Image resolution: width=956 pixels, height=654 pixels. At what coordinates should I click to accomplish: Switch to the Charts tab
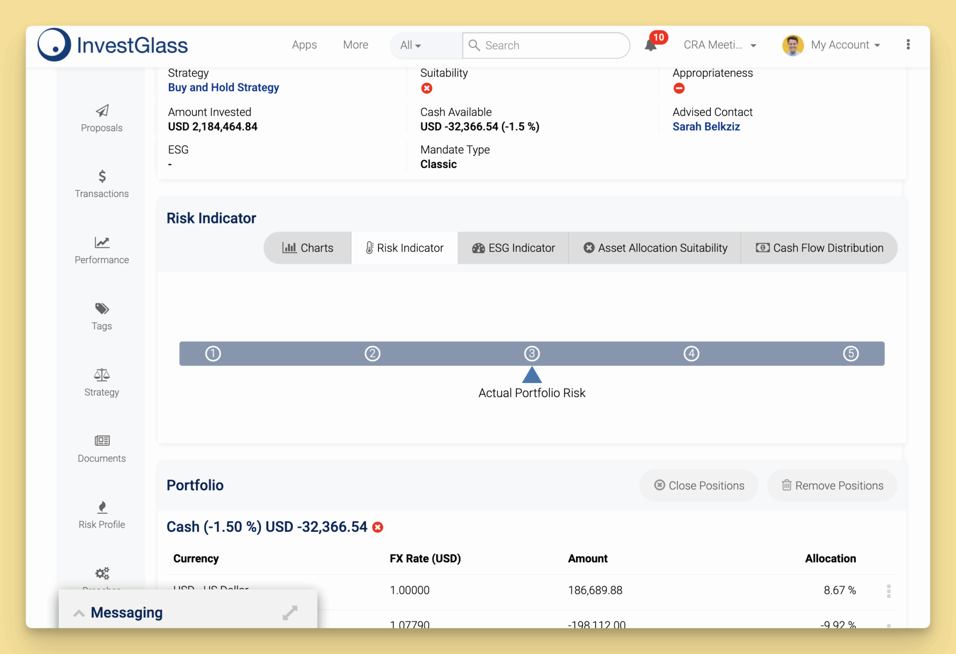pos(308,248)
